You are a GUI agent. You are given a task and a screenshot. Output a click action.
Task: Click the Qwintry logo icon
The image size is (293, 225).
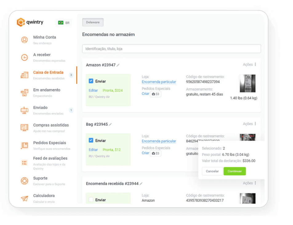click(x=21, y=22)
